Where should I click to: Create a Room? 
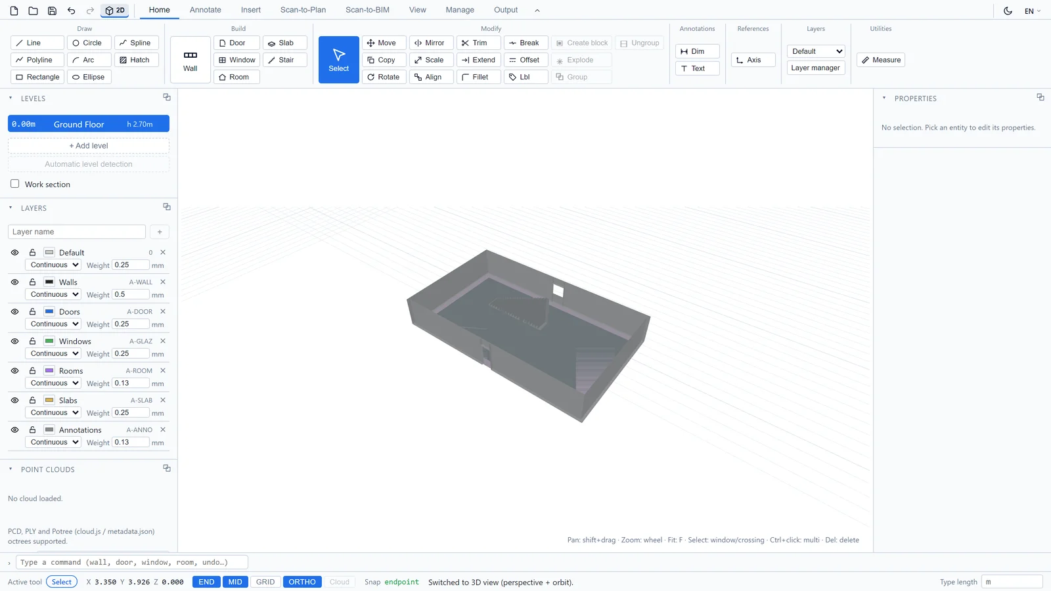click(x=236, y=77)
